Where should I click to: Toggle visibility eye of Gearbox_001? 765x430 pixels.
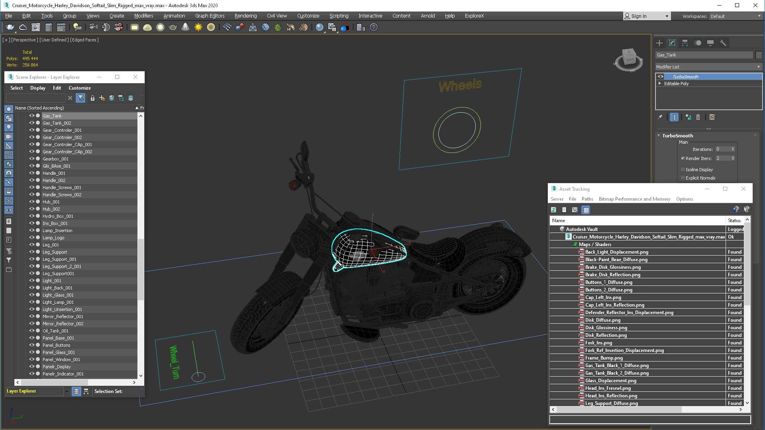pos(31,159)
